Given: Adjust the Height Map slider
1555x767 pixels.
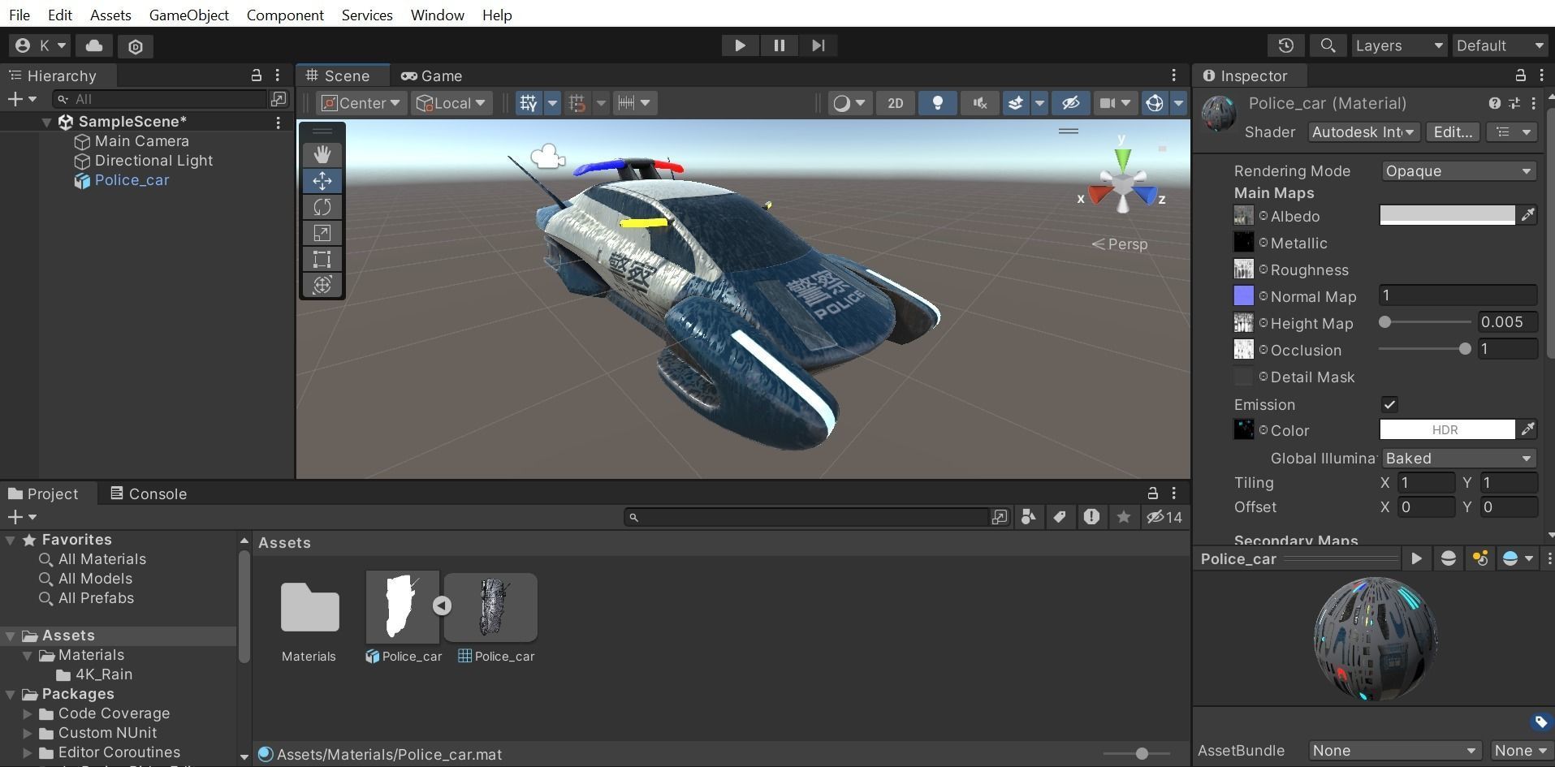Looking at the screenshot, I should 1425,322.
